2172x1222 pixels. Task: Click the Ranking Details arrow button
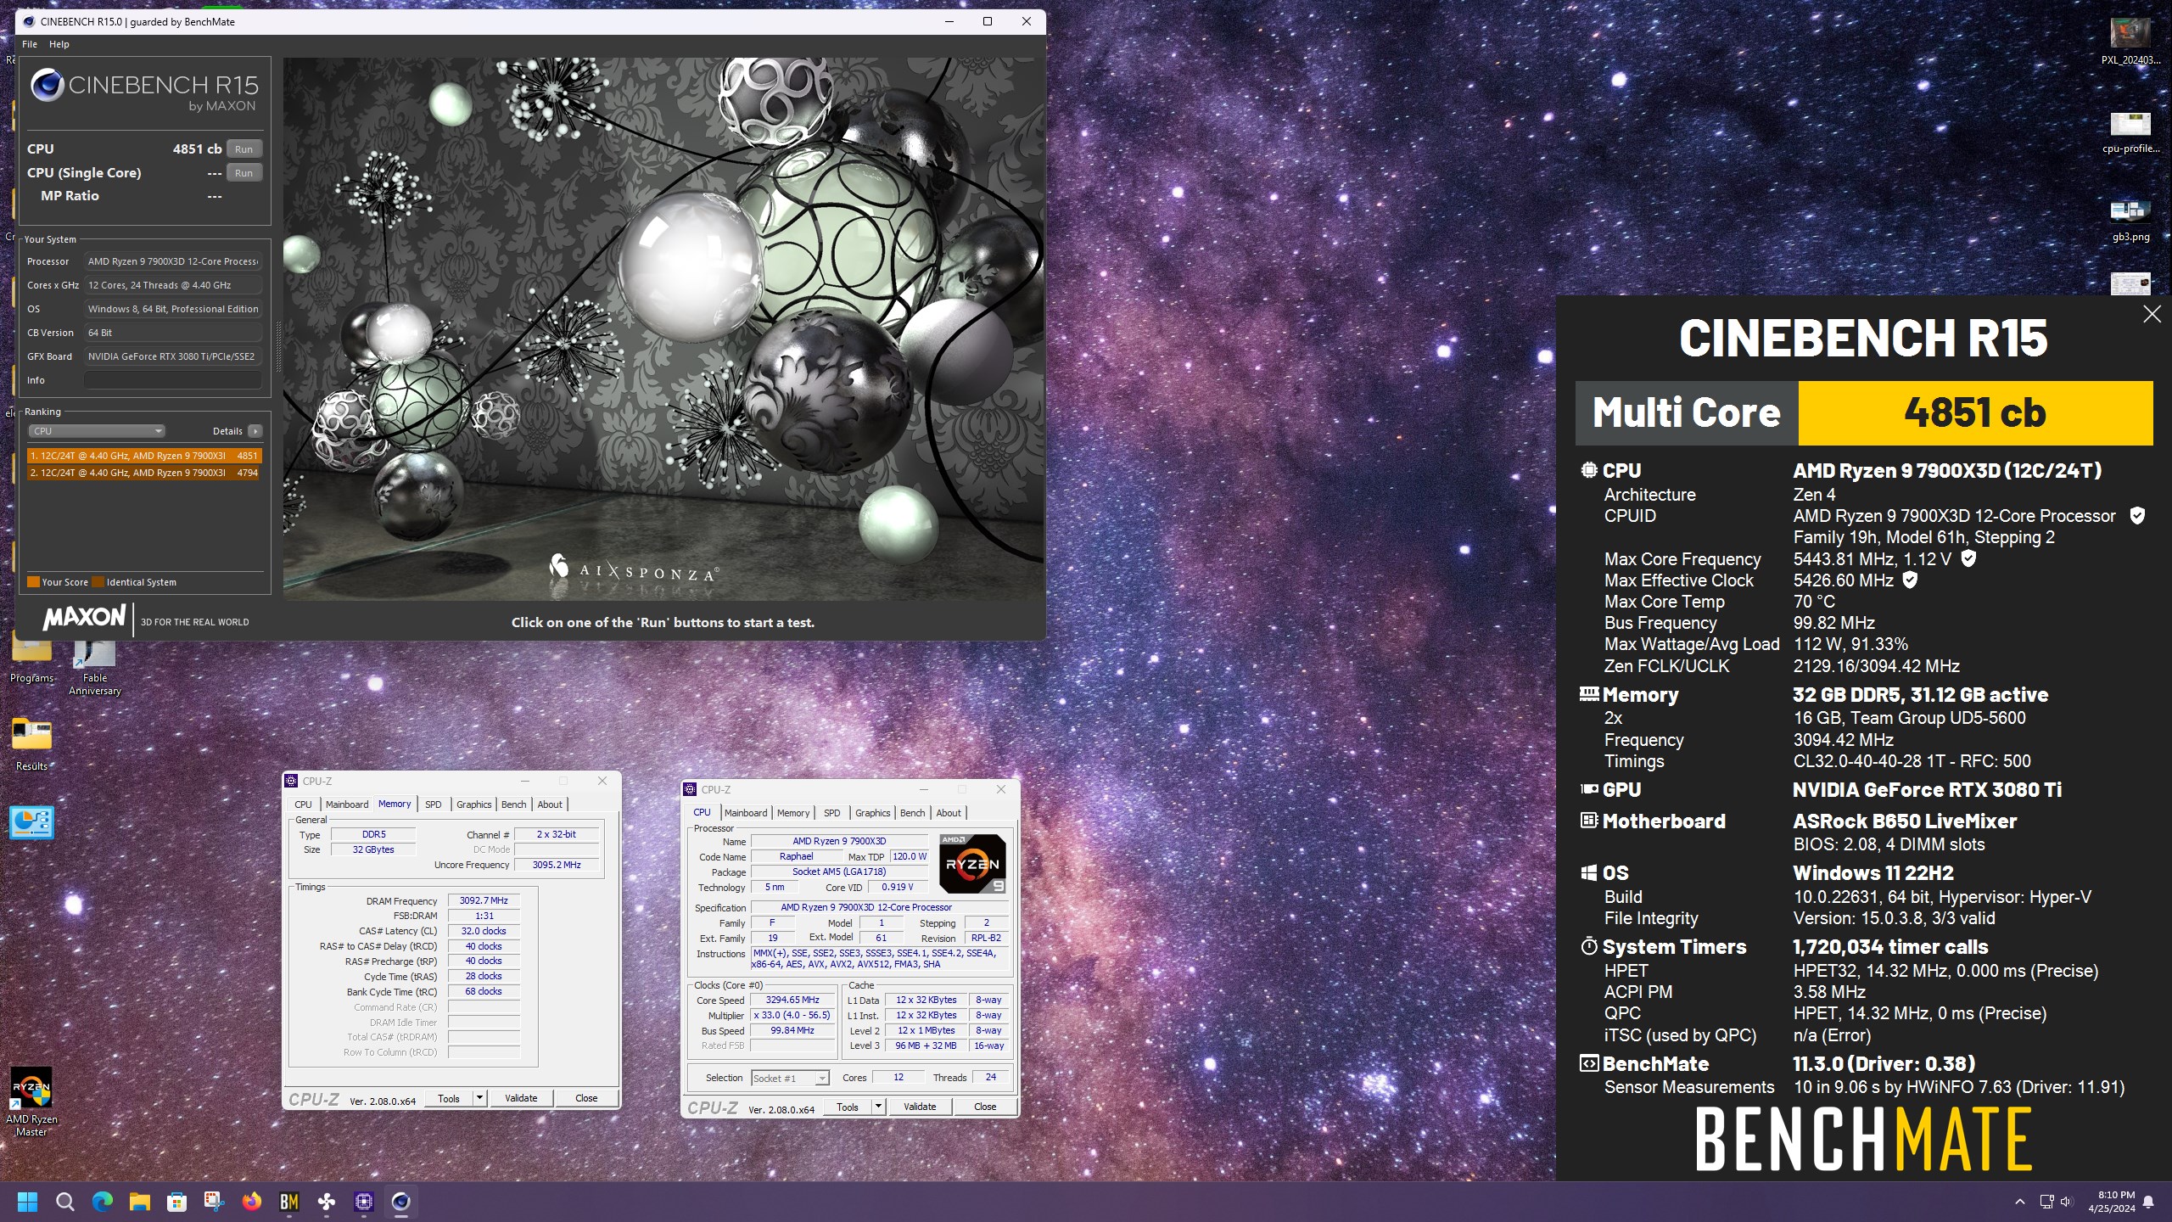pos(255,431)
